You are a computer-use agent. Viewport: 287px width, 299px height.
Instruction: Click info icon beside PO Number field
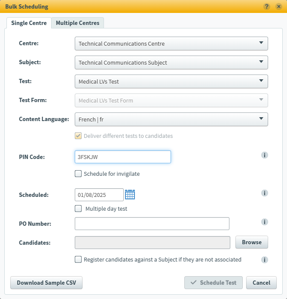coord(265,222)
